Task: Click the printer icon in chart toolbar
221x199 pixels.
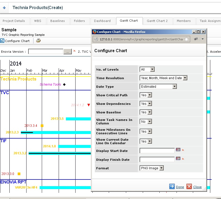Action: coord(38,41)
